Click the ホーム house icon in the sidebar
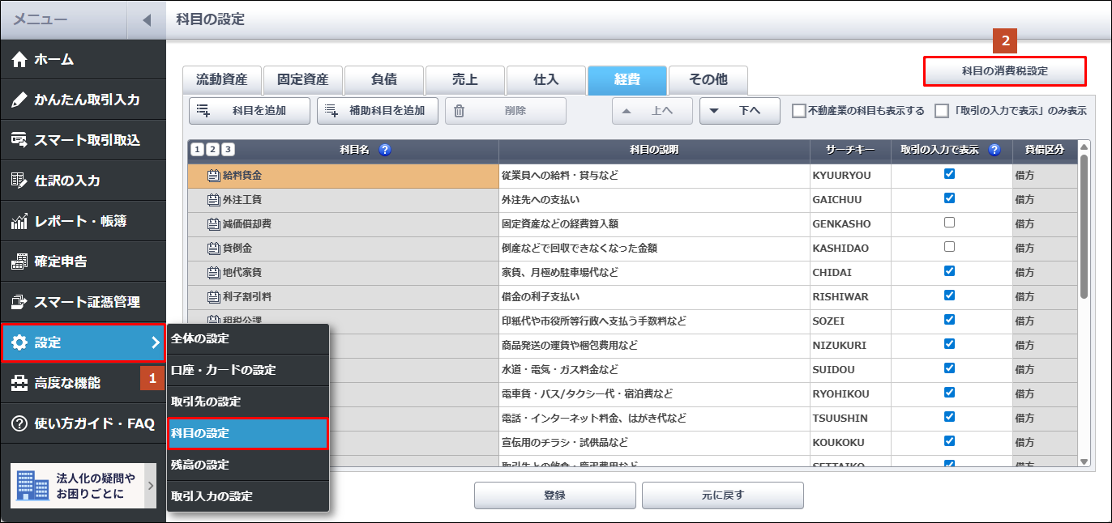 click(x=19, y=59)
